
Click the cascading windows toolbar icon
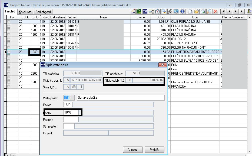point(164,11)
